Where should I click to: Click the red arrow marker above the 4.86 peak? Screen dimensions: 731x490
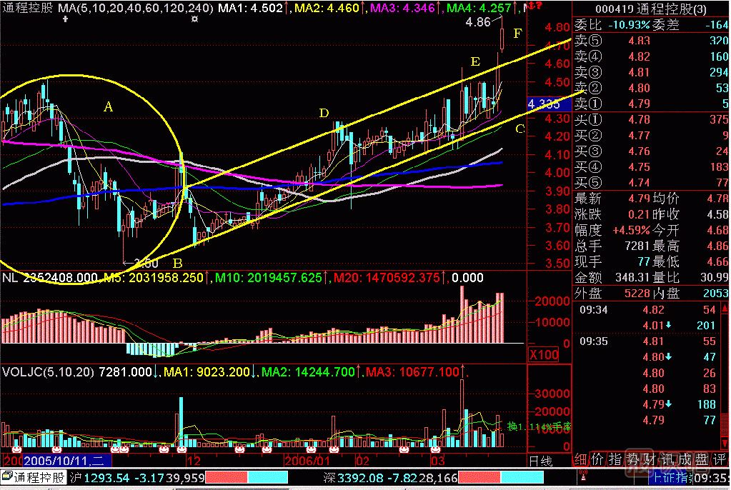coord(515,6)
